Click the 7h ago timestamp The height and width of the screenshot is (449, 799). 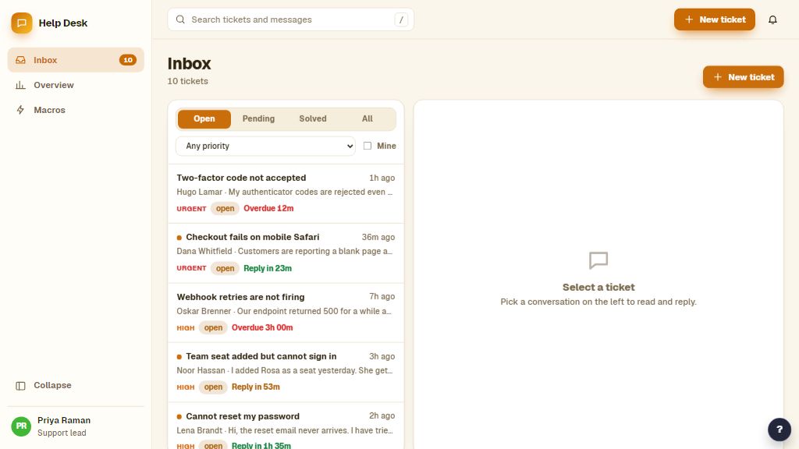pos(382,296)
